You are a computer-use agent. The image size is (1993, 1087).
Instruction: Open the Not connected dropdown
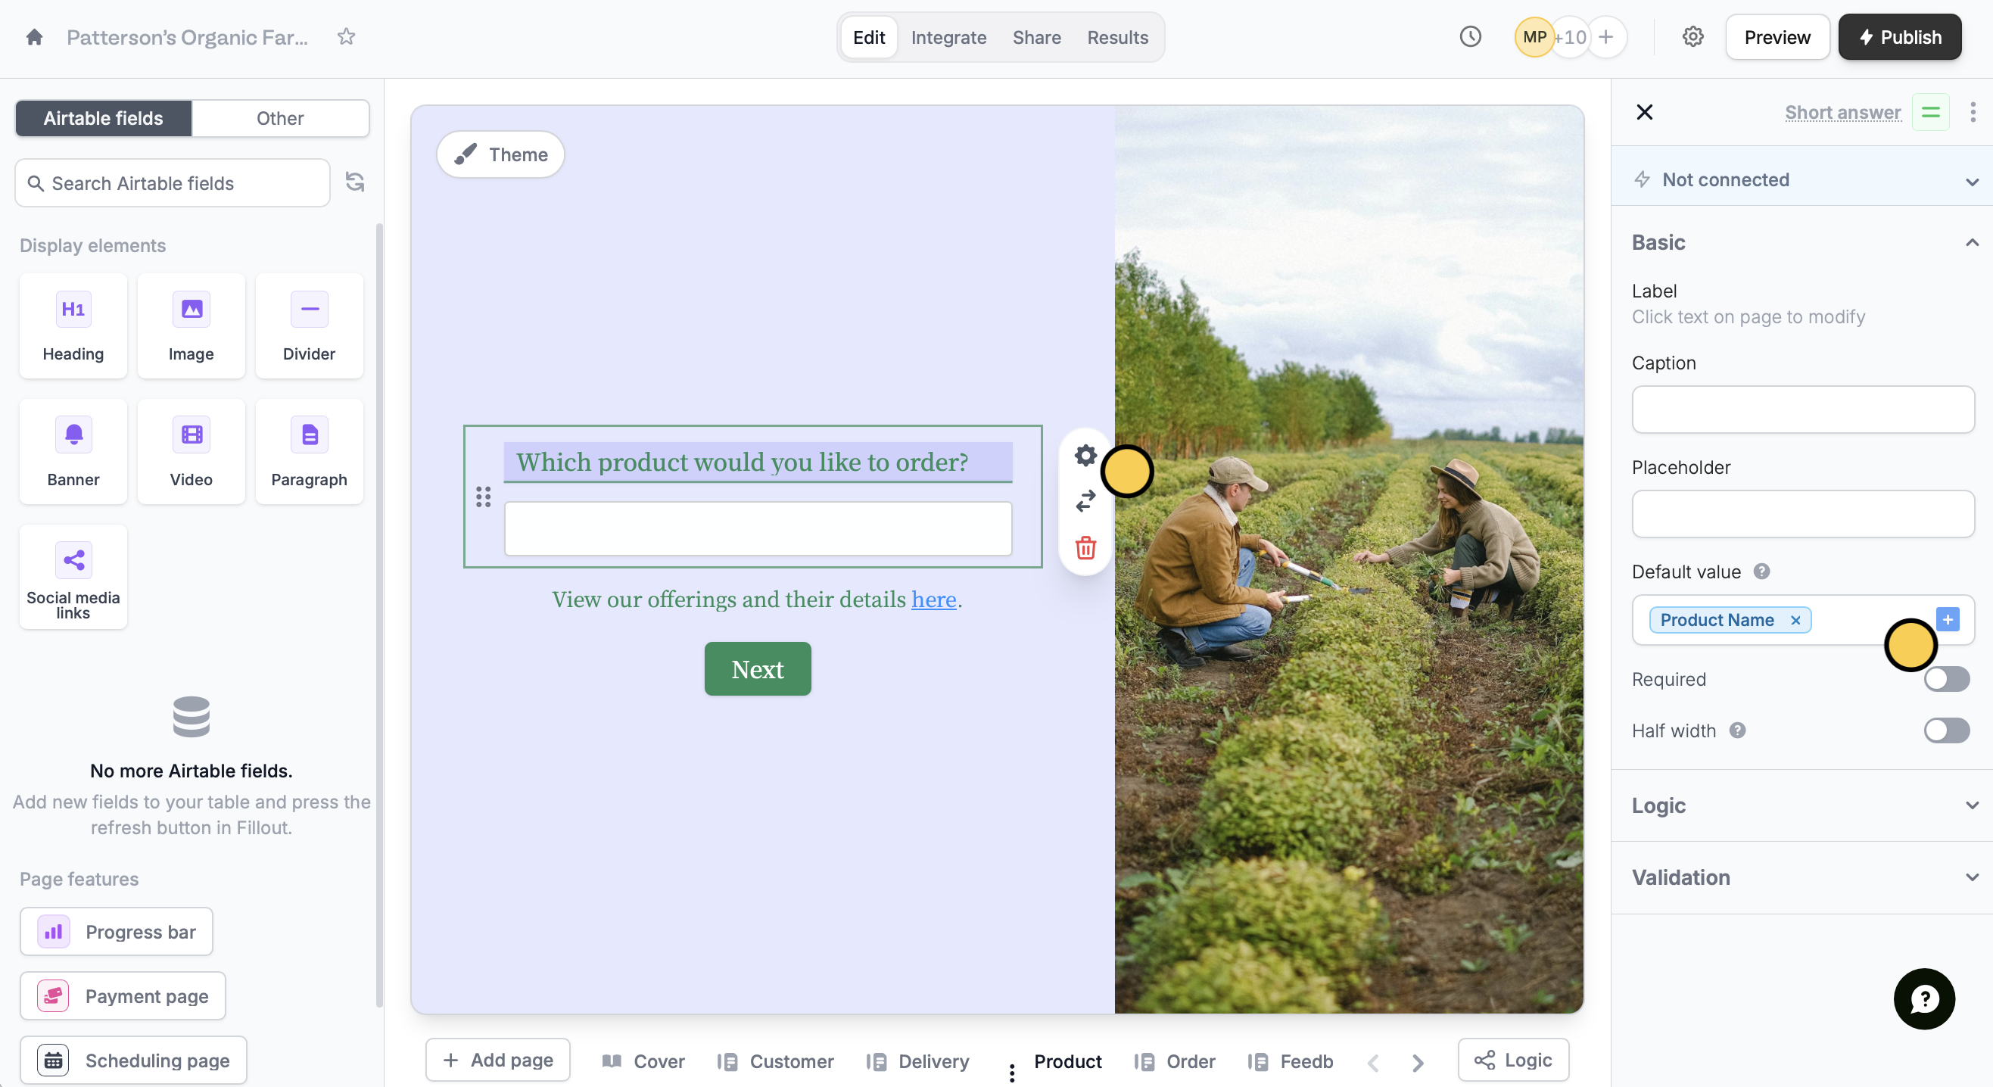pyautogui.click(x=1802, y=179)
